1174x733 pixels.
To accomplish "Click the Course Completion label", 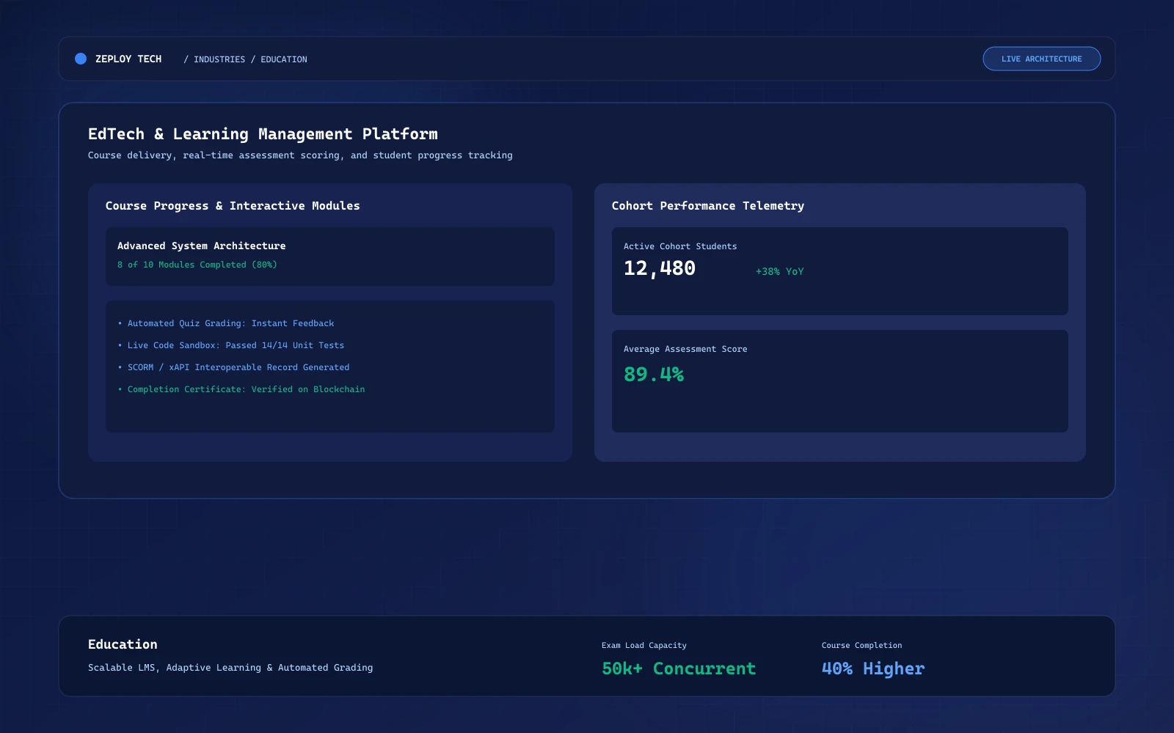I will 862,646.
